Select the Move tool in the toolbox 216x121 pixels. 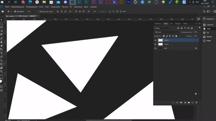click(1, 20)
